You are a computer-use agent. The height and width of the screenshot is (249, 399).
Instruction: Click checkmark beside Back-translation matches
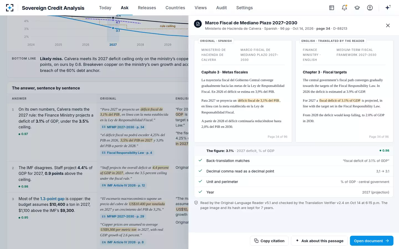[200, 160]
